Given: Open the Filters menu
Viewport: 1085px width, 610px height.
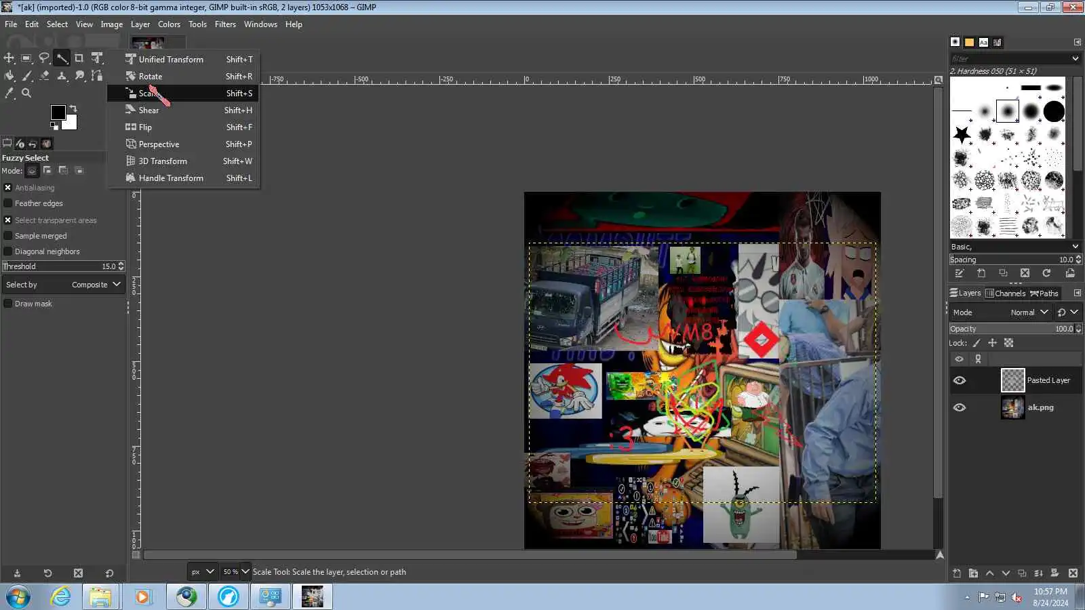Looking at the screenshot, I should pyautogui.click(x=225, y=24).
